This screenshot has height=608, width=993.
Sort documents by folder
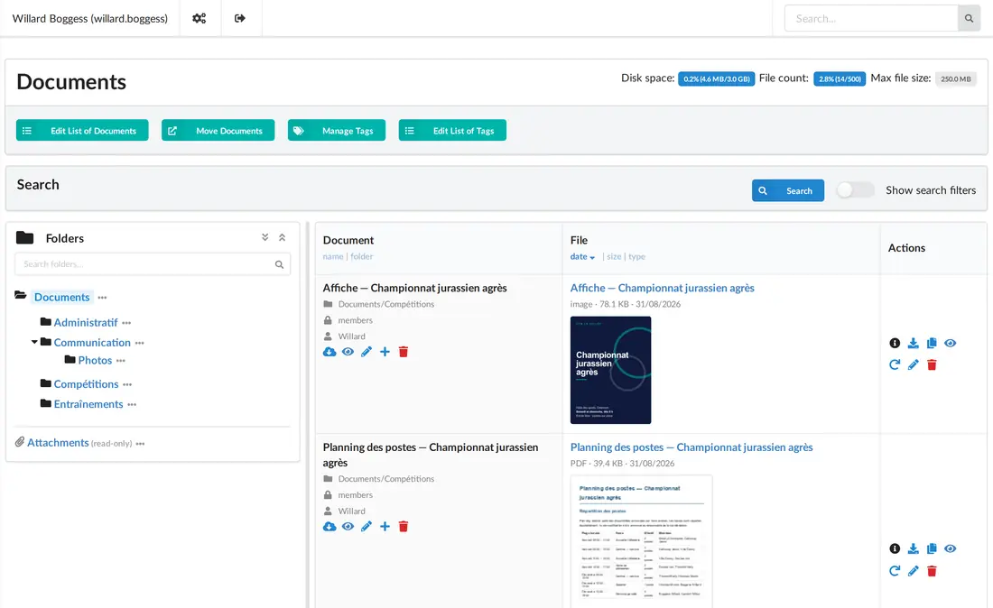362,257
